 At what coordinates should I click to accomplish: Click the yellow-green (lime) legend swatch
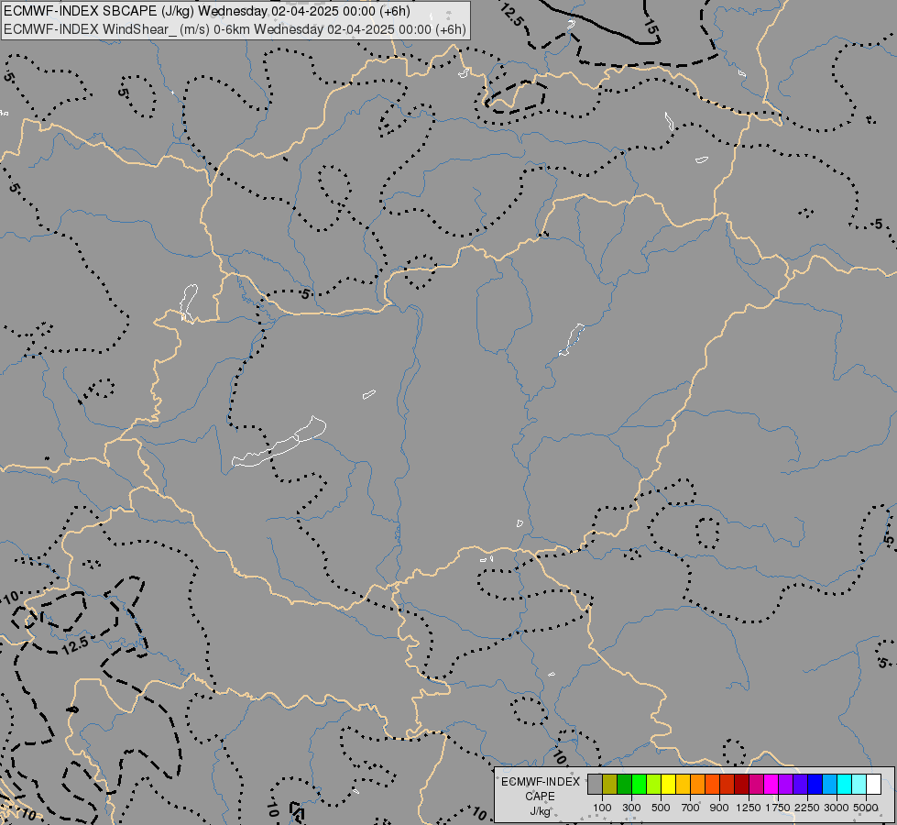tap(654, 785)
